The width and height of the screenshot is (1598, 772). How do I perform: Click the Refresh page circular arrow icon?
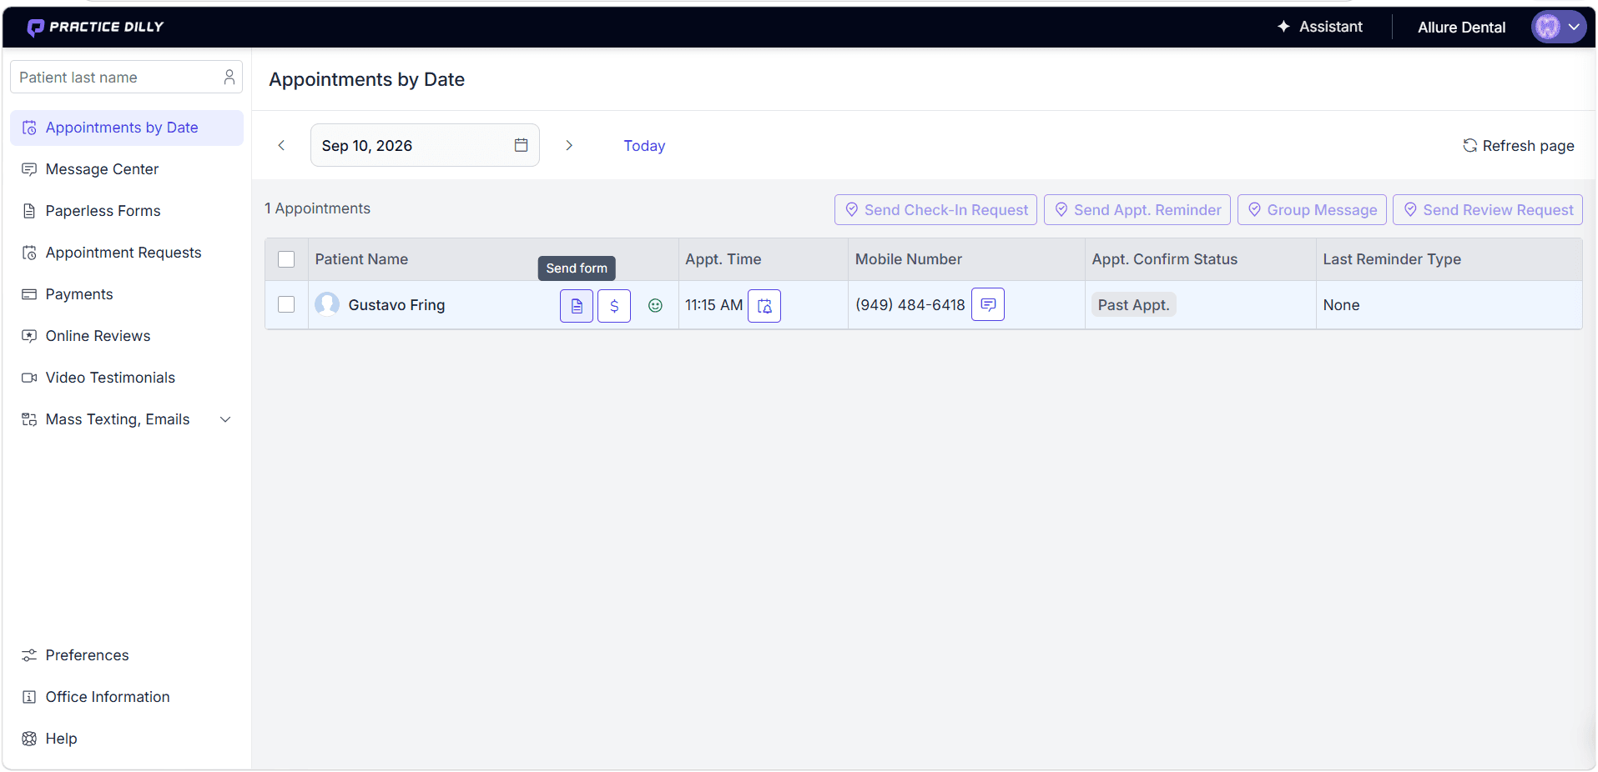[1470, 145]
